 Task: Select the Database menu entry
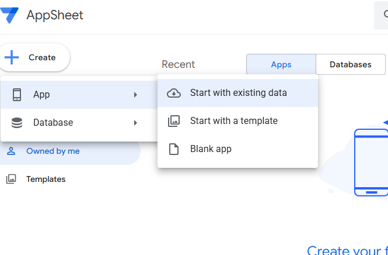coord(79,123)
